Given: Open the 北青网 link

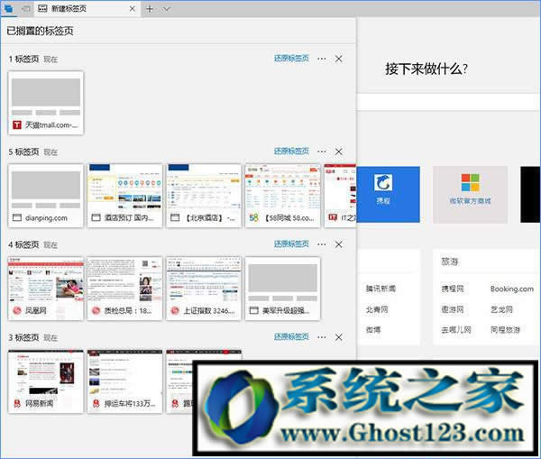Looking at the screenshot, I should pos(377,309).
